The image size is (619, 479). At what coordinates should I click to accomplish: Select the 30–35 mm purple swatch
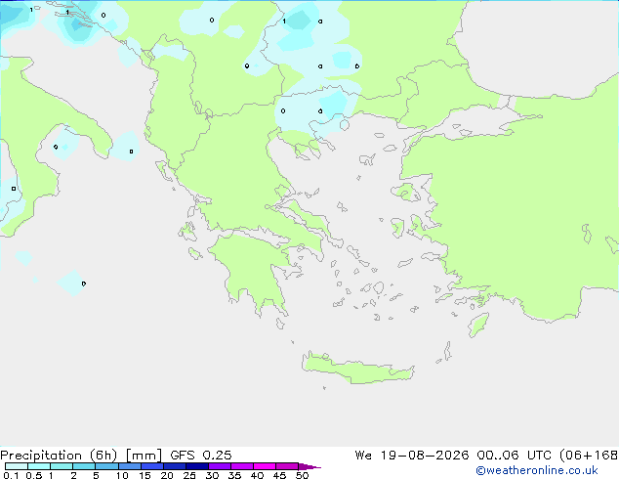(x=220, y=466)
